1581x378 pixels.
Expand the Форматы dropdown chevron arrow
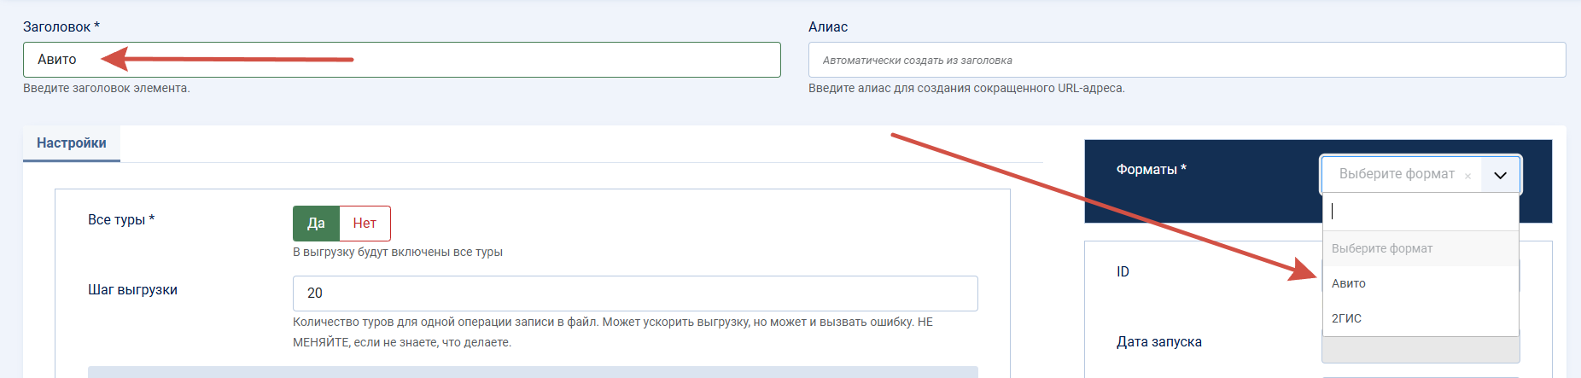(1500, 175)
